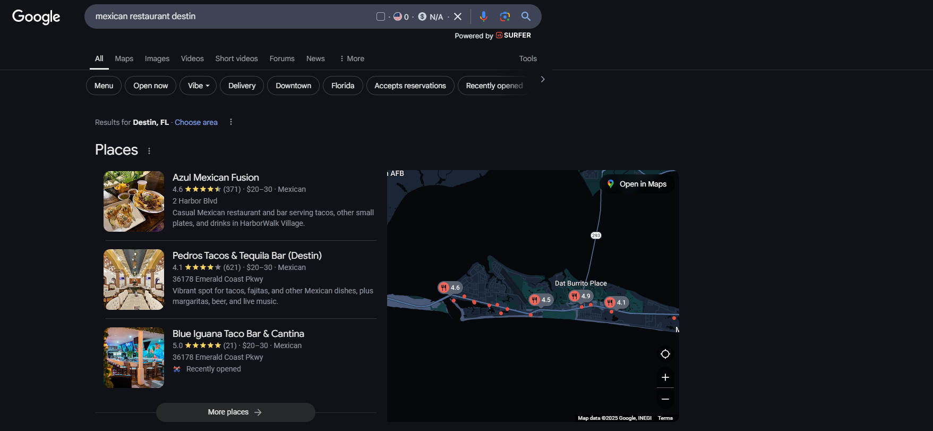Open Blue Iguana Taco Bar photo thumbnail

pos(134,358)
